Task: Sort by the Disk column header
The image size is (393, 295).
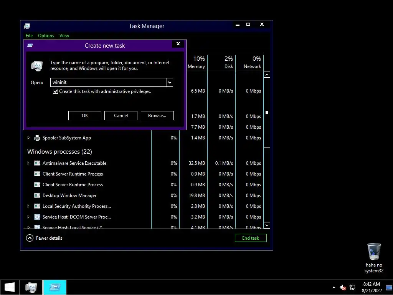Action: [x=222, y=63]
